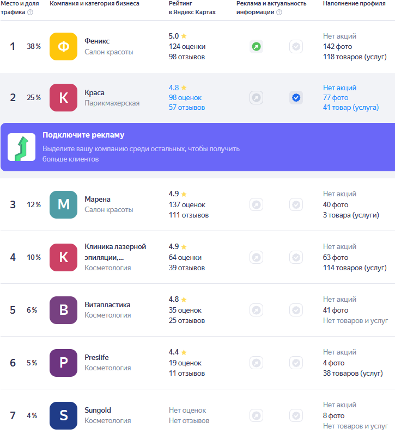This screenshot has width=395, height=435.
Task: Click 137 оценок for Марена
Action: click(187, 205)
